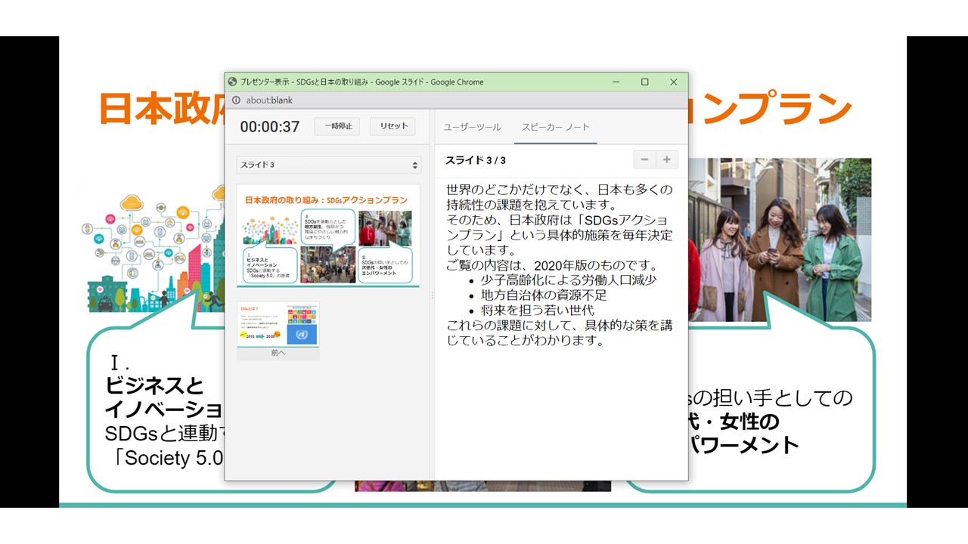Switch to the ユーザーツール tab
The image size is (968, 544).
point(472,127)
